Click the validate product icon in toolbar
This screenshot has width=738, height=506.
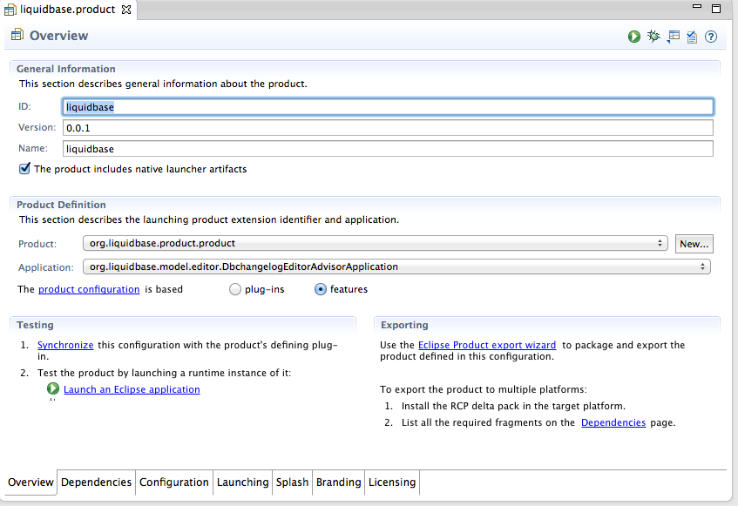692,37
